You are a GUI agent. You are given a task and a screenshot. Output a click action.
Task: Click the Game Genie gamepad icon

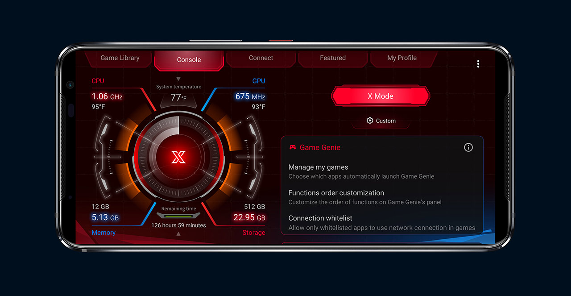(293, 147)
